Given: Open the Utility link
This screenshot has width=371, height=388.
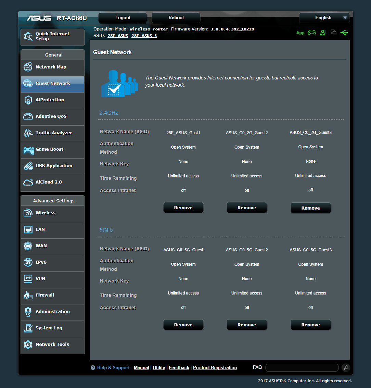Looking at the screenshot, I should (159, 368).
